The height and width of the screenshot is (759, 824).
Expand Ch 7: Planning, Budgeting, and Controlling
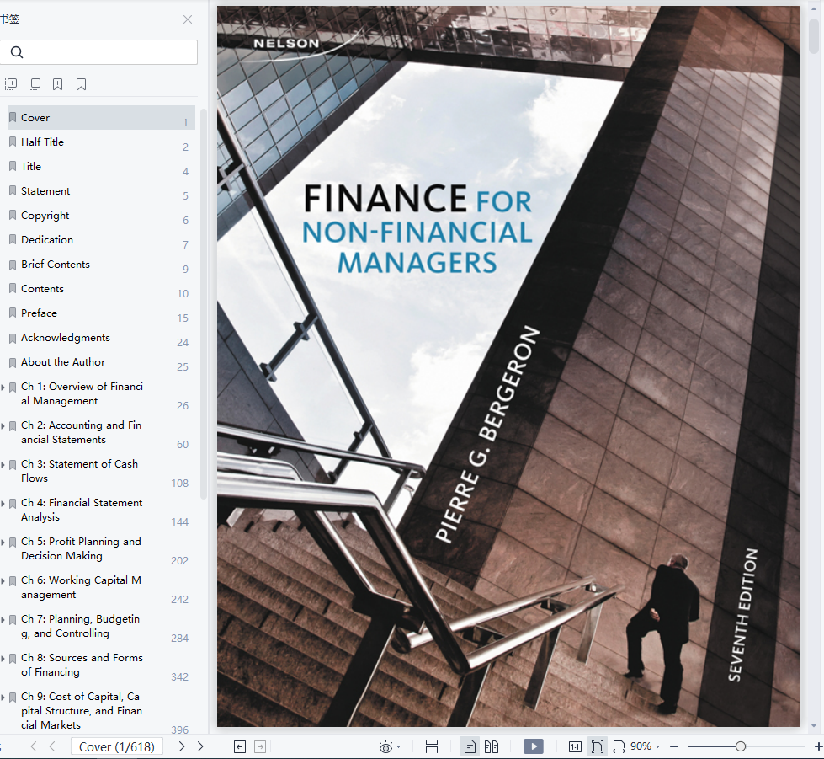[3, 620]
